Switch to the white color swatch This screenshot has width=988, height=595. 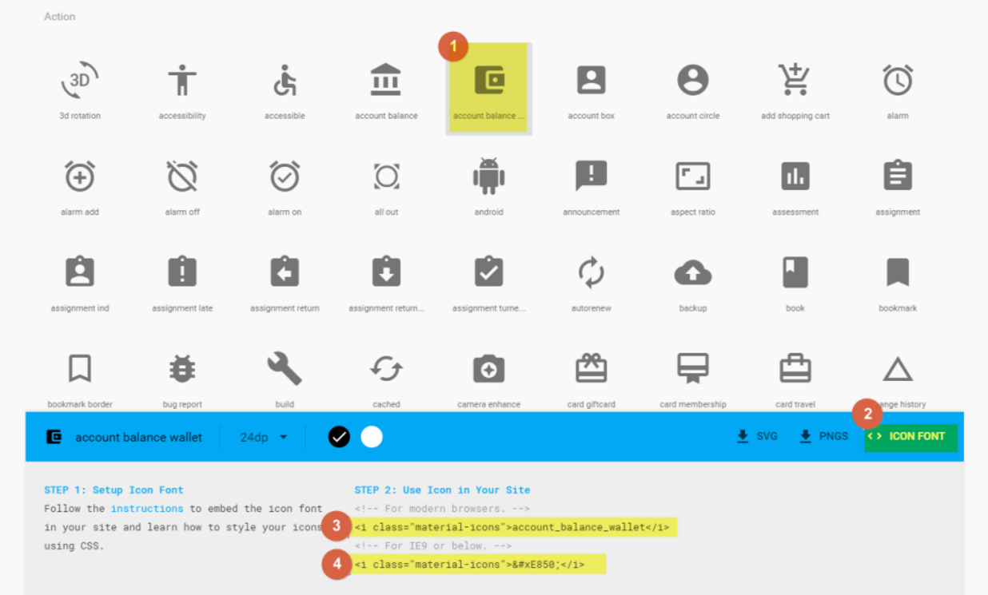coord(372,437)
